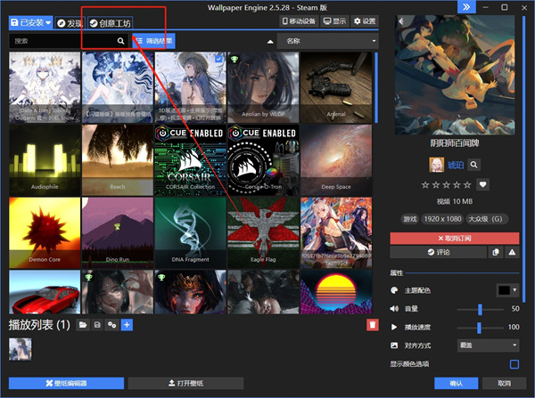This screenshot has height=398, width=535.
Task: Copy wallpaper link icon next to 评论
Action: 496,252
